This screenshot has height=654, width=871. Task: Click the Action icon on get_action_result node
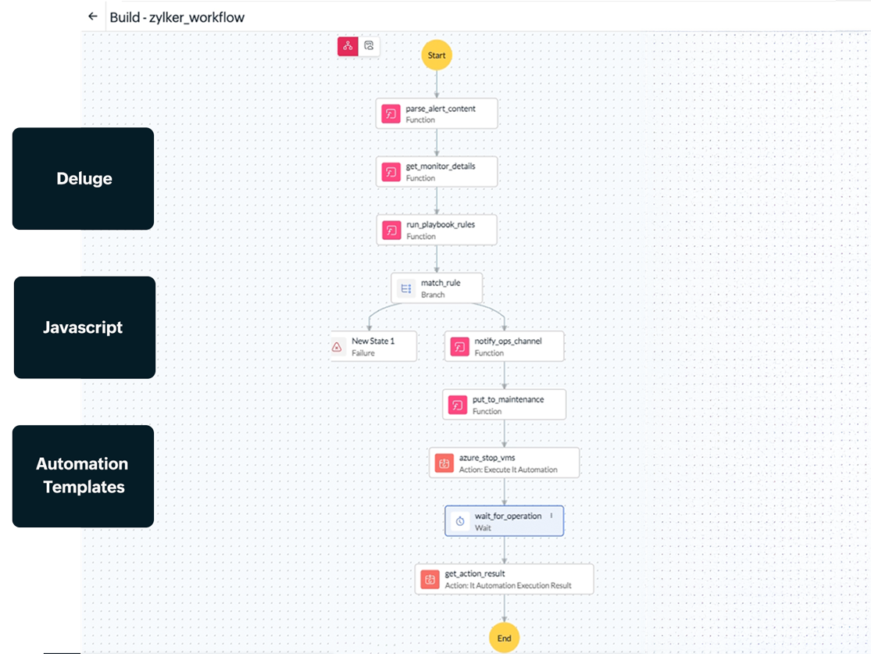[430, 578]
